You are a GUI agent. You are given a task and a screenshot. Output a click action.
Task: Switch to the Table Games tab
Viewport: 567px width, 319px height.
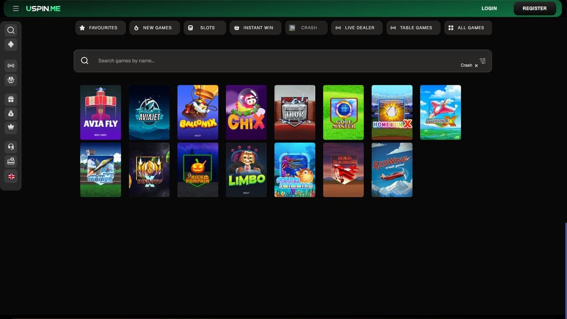(413, 28)
